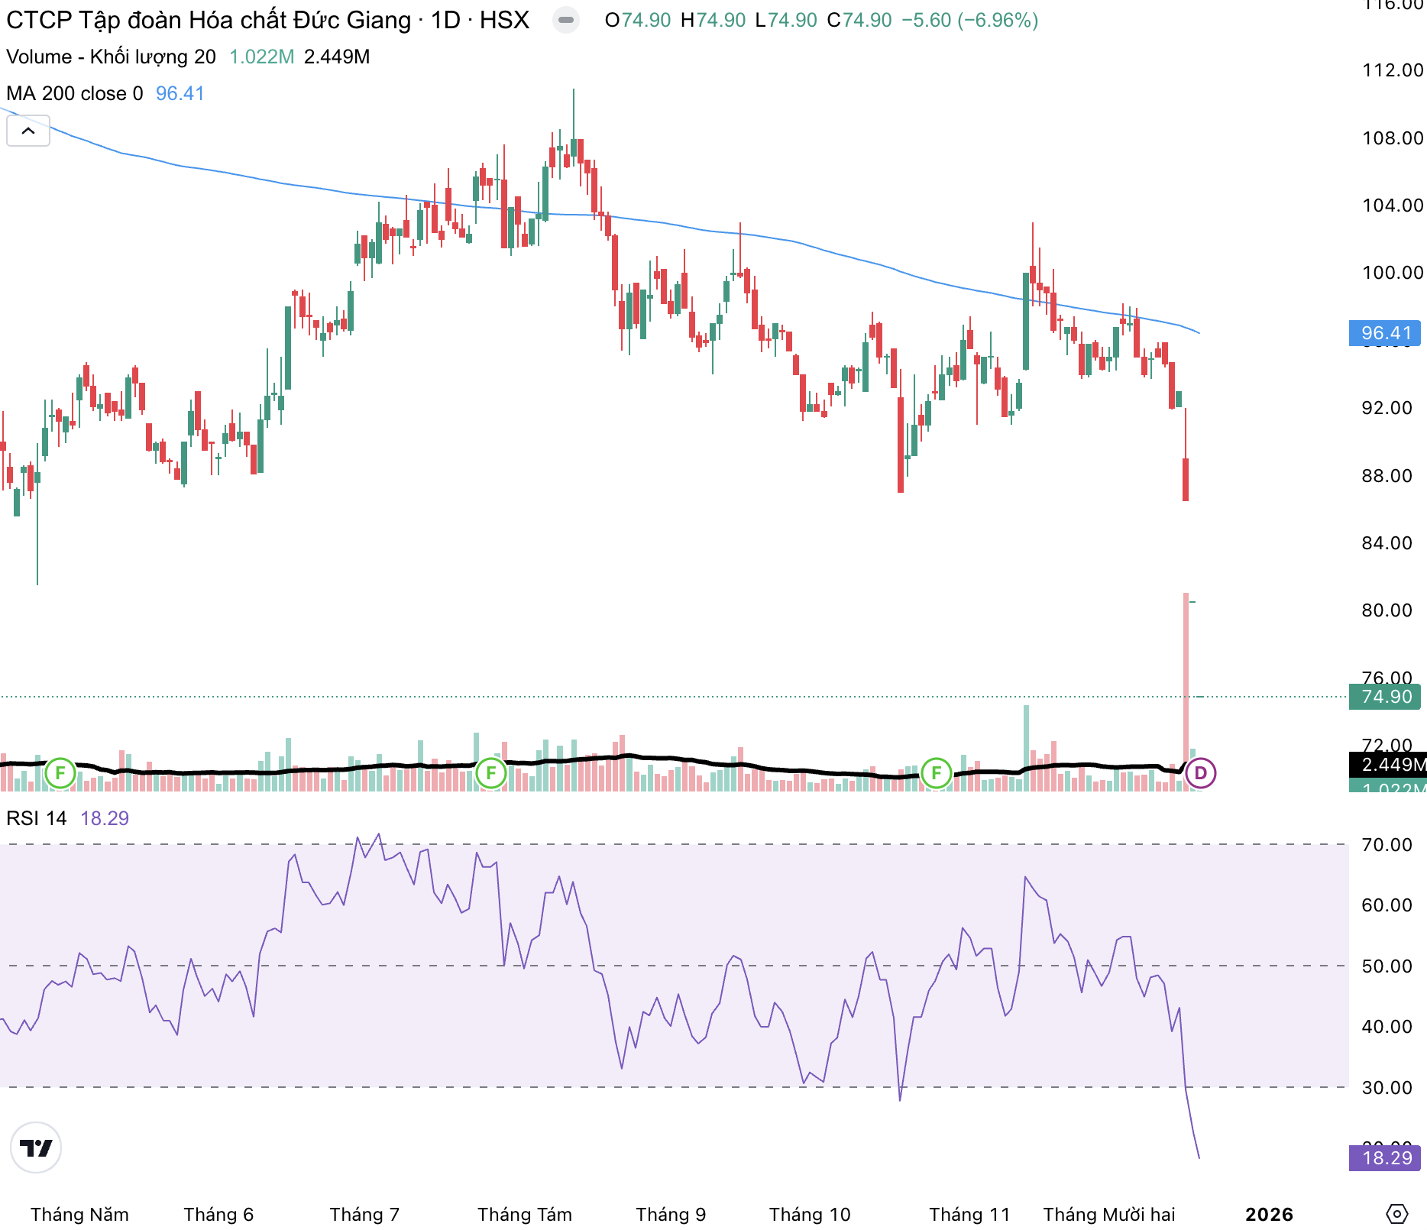This screenshot has width=1427, height=1230.
Task: Select the Volume - Khối lượng 20 legend
Action: pyautogui.click(x=111, y=57)
